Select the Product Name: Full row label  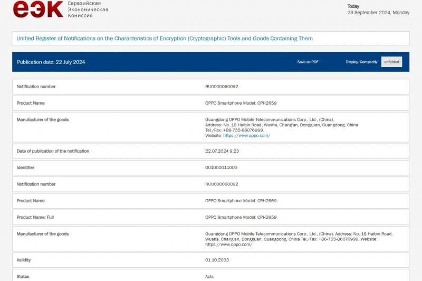[35, 217]
